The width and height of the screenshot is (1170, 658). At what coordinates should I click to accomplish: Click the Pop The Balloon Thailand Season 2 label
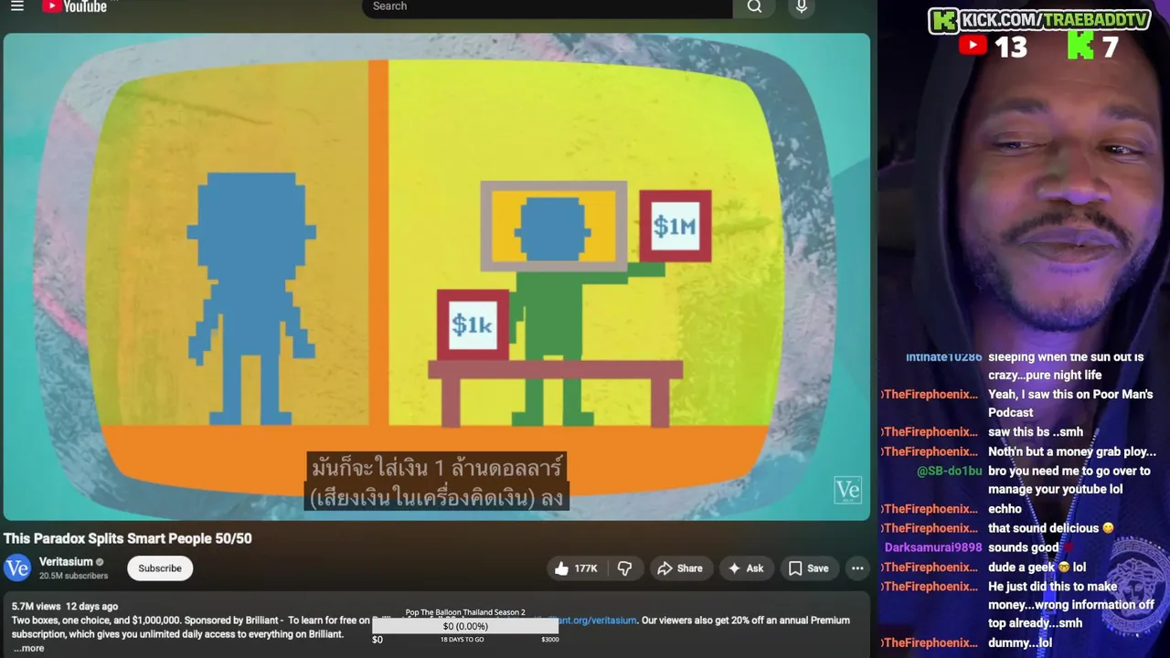click(465, 612)
